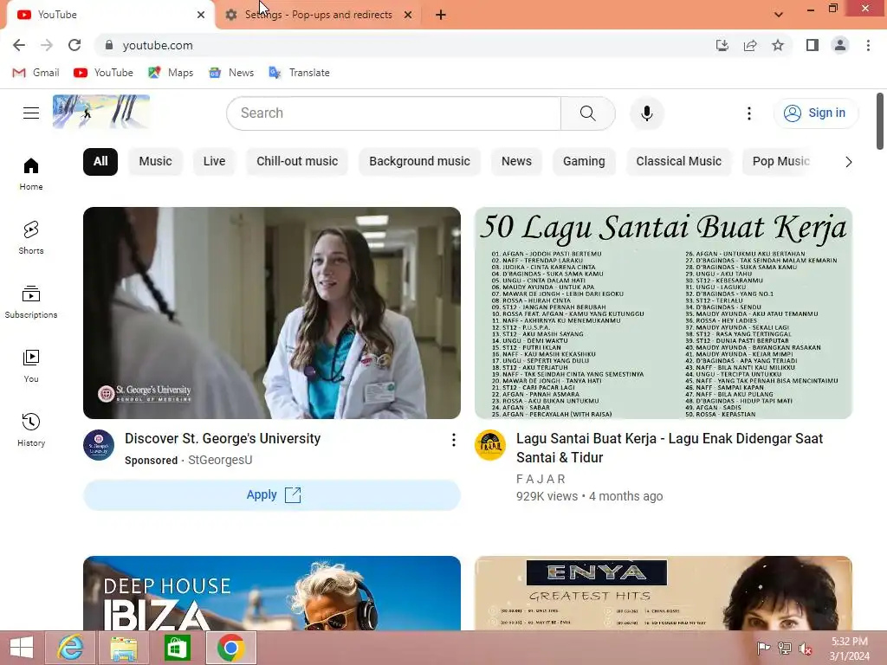Select the News filter chip
Image resolution: width=887 pixels, height=665 pixels.
pos(516,162)
